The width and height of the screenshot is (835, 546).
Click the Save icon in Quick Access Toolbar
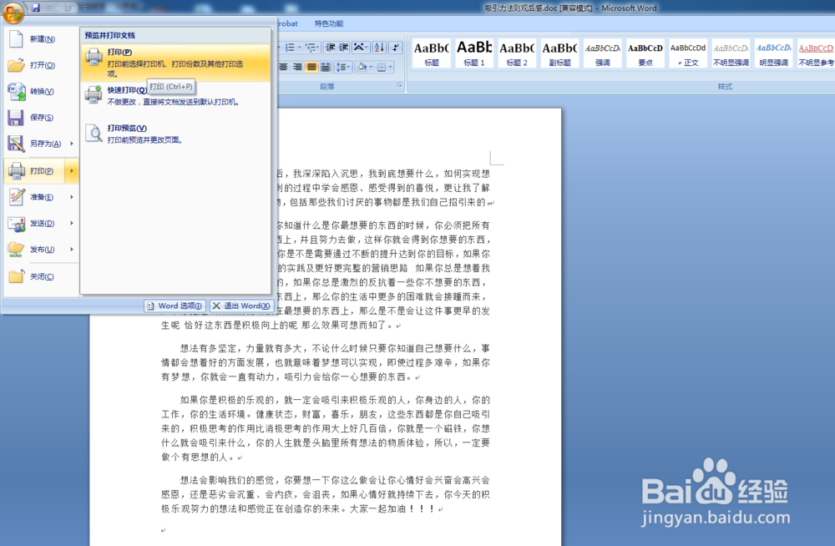36,8
